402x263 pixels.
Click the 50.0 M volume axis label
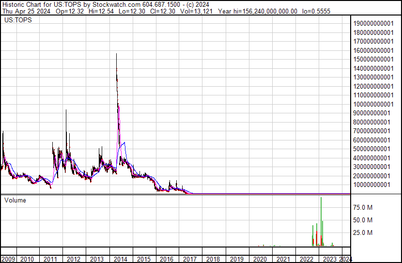[363, 220]
